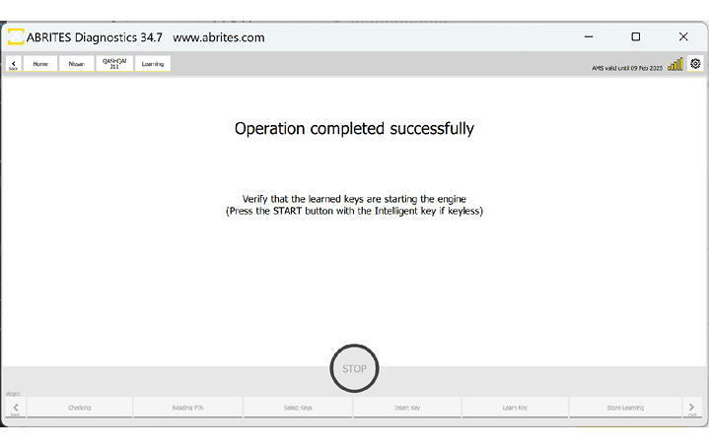Click the Back arrow in the breadcrumb bar
The image size is (709, 448).
[x=14, y=64]
